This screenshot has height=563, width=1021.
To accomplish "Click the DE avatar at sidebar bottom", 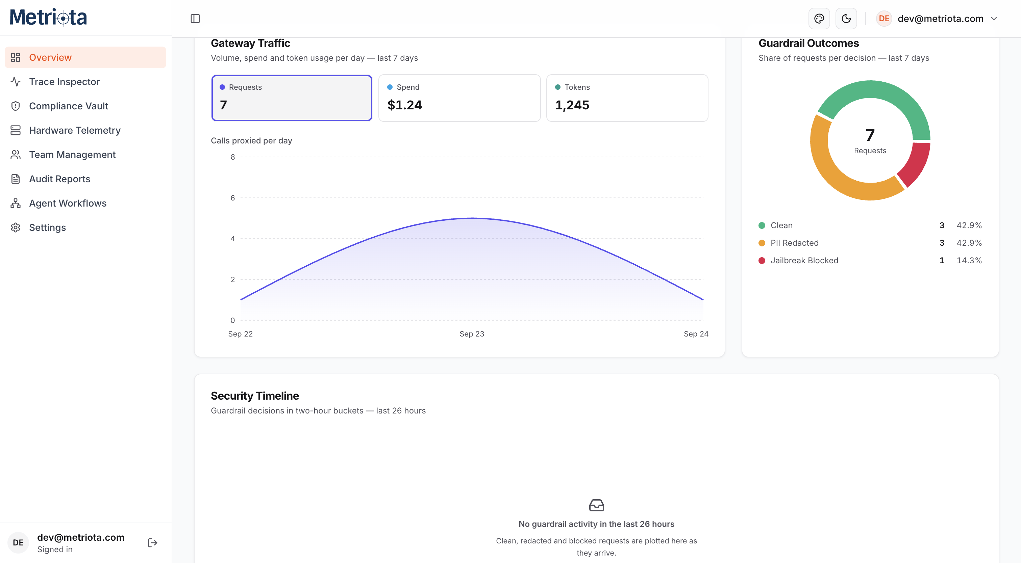I will pos(18,542).
